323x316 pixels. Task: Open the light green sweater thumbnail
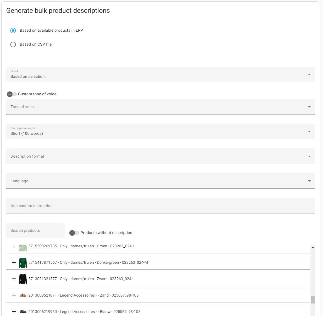pos(23,248)
